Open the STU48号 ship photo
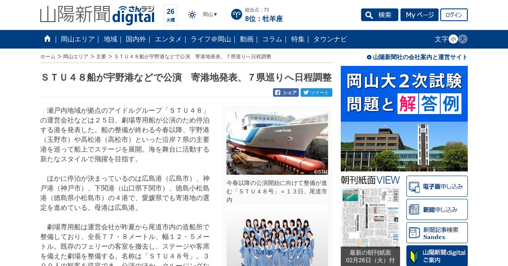Image resolution: width=508 pixels, height=266 pixels. coord(277,143)
